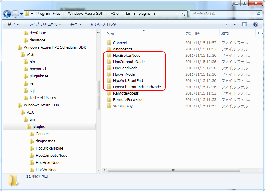The width and height of the screenshot is (265, 191).
Task: Click the magnifier search icon
Action: click(258, 14)
